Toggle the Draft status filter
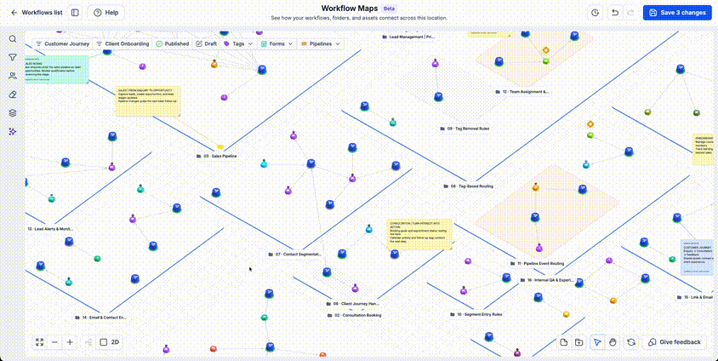718x361 pixels. coord(207,44)
